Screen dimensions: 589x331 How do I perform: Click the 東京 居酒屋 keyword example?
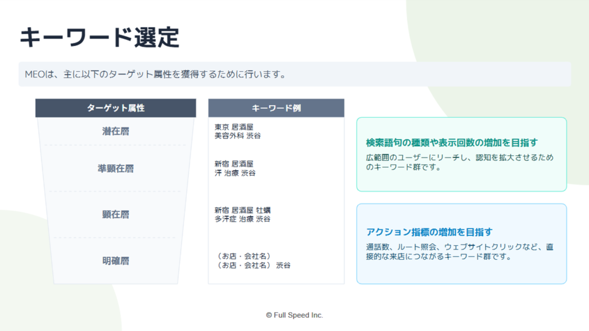234,127
